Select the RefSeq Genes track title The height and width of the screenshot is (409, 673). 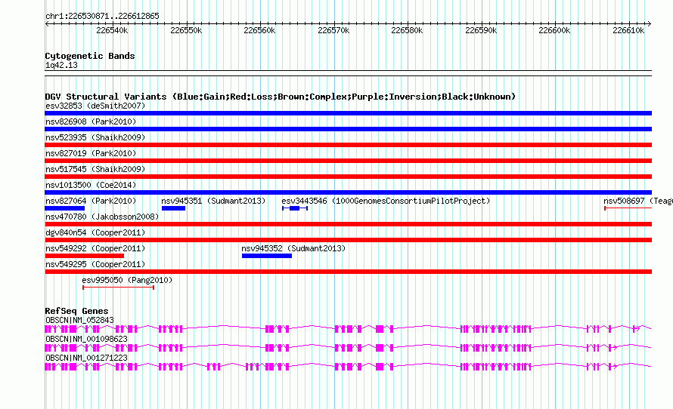pos(77,311)
